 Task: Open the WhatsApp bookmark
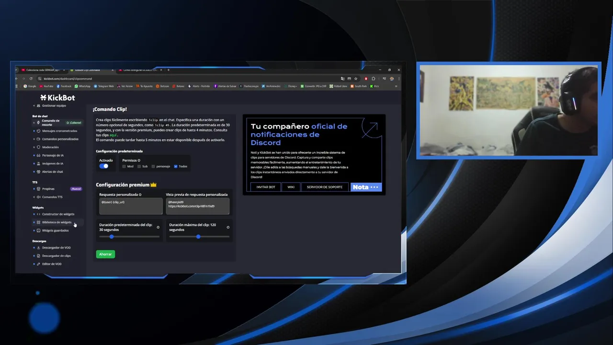tap(82, 86)
